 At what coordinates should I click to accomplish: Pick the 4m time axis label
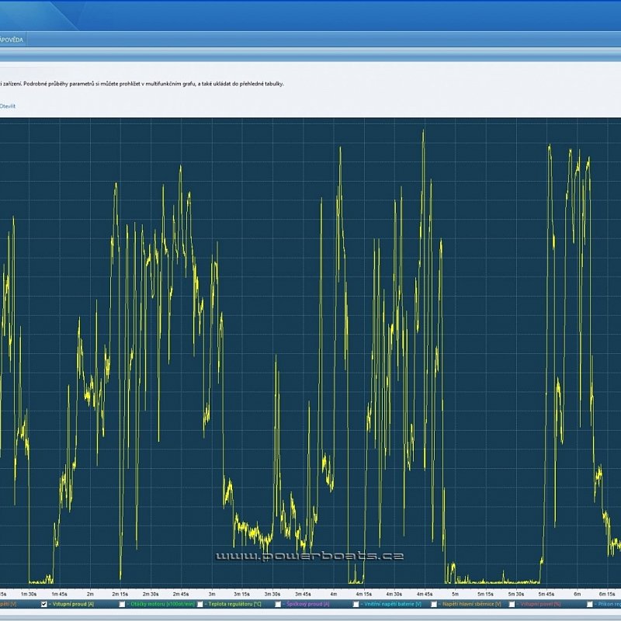click(334, 593)
